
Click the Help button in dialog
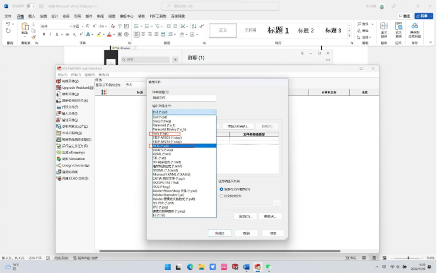(273, 233)
